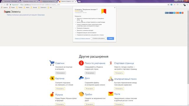Open the Почта extension link

pyautogui.click(x=117, y=94)
